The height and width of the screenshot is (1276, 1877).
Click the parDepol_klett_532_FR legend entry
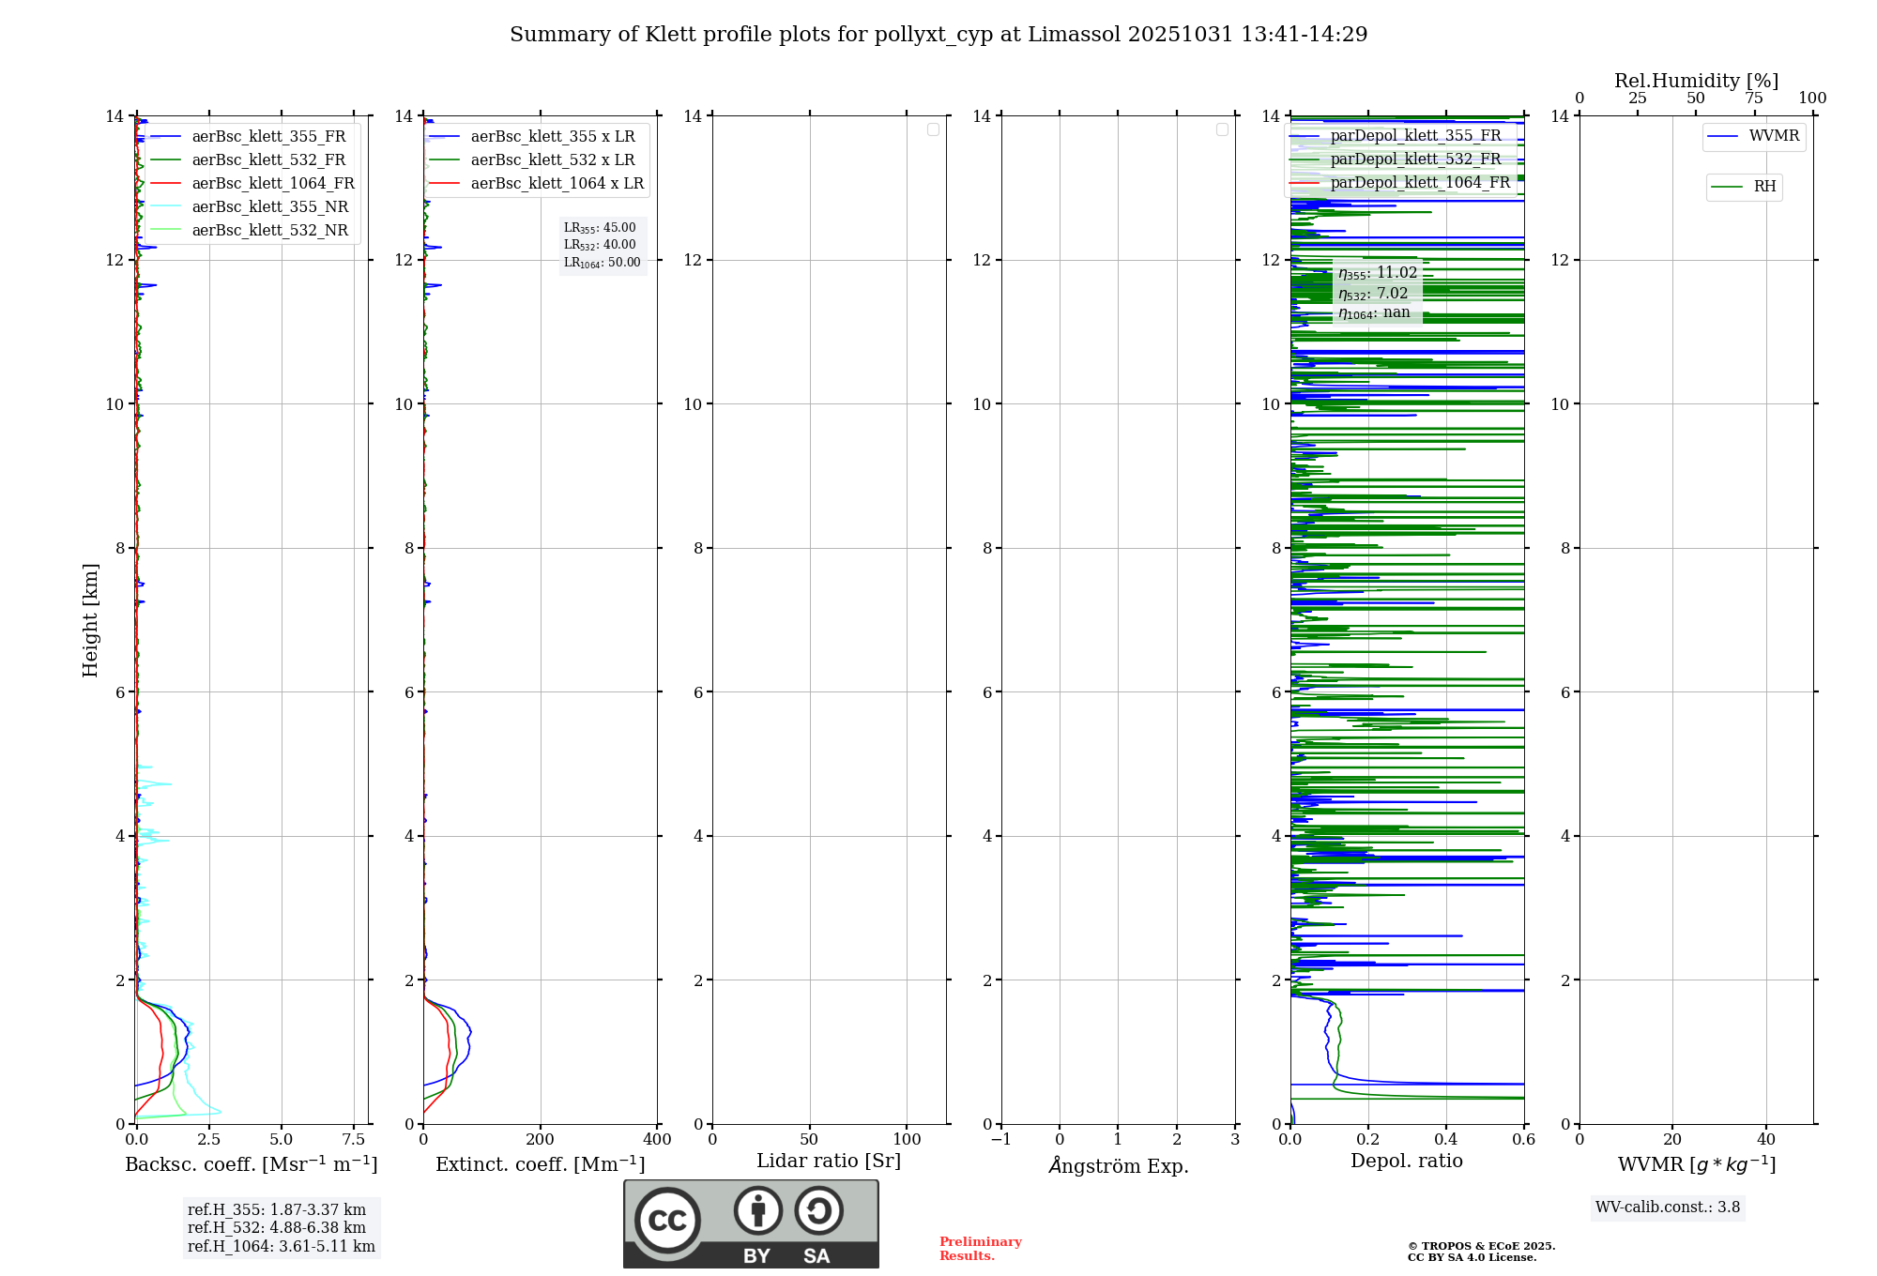(1415, 159)
